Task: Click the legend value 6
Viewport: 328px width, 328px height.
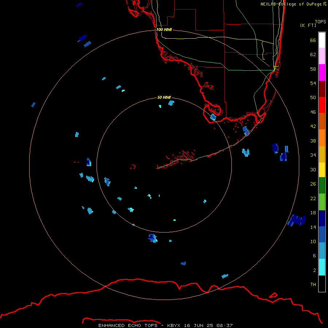Action: click(x=315, y=256)
